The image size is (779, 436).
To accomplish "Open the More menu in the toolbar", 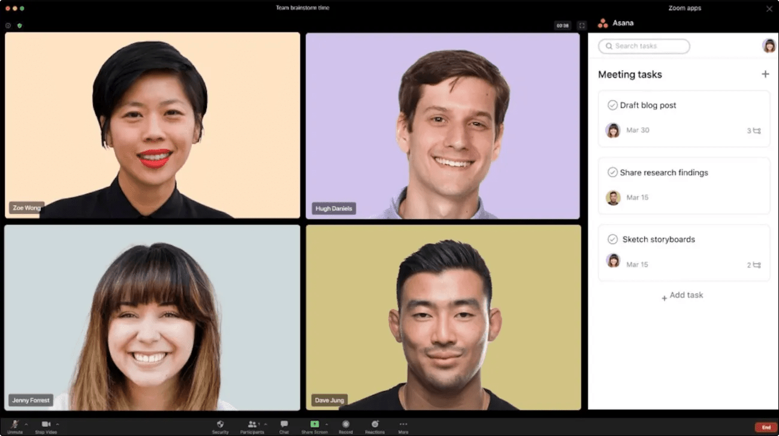I will point(403,425).
